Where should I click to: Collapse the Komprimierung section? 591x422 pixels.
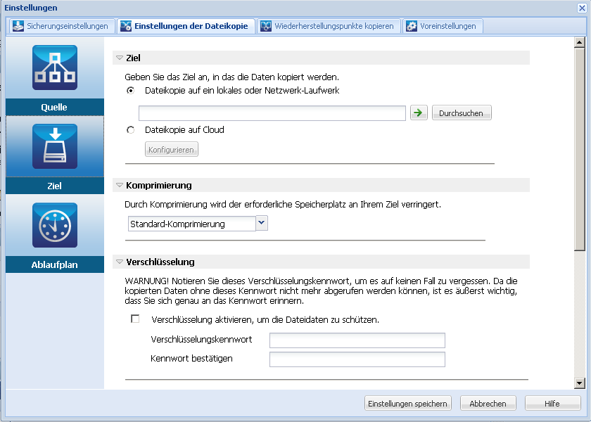click(x=120, y=185)
